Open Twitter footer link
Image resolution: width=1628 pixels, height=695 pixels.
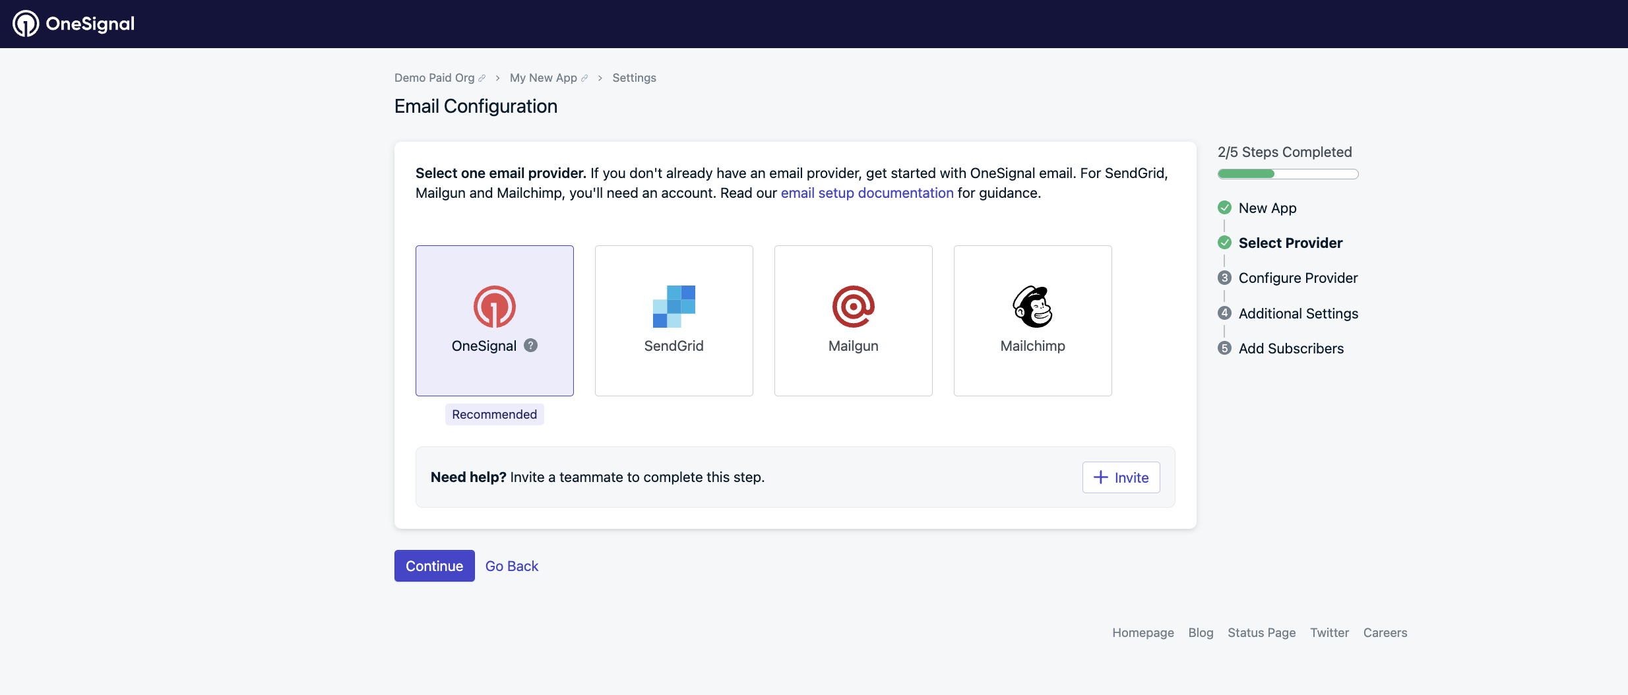click(x=1330, y=632)
